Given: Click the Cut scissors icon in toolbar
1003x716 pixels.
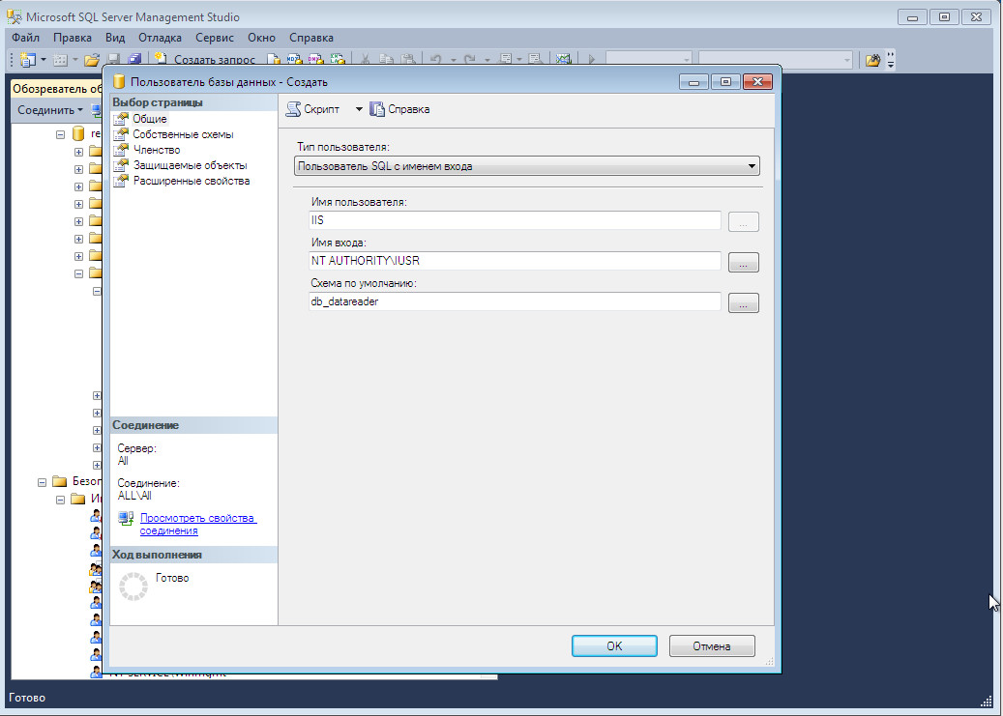Looking at the screenshot, I should (x=366, y=60).
